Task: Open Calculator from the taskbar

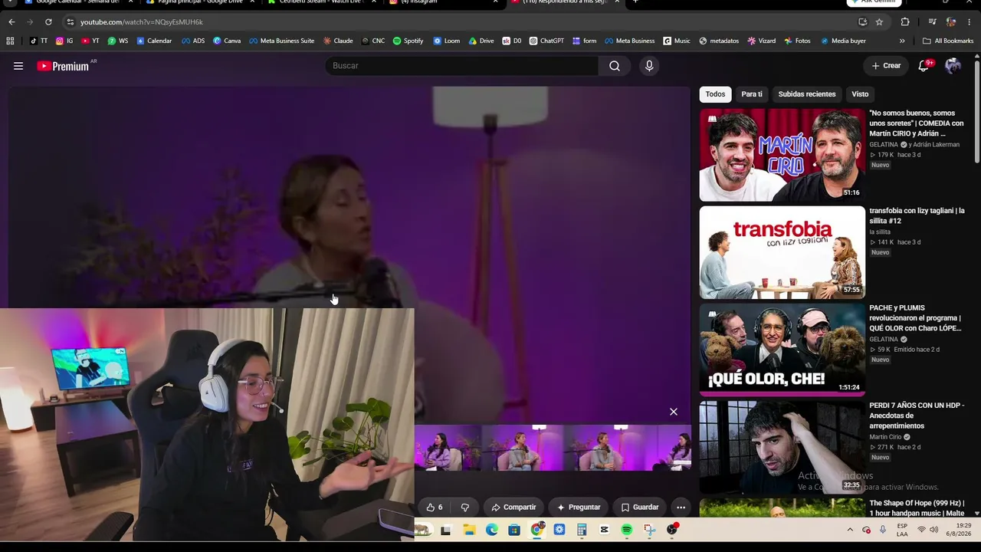Action: click(x=582, y=530)
